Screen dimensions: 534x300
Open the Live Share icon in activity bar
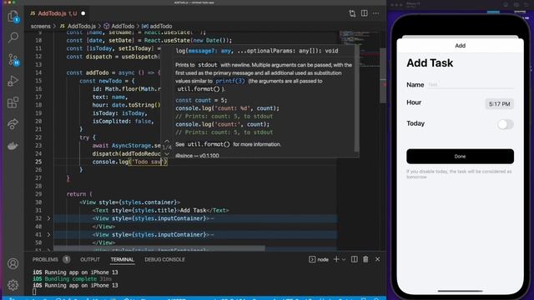click(x=13, y=124)
